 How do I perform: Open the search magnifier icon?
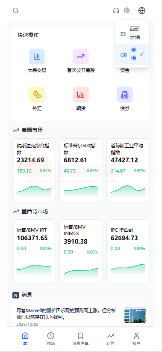(x=16, y=11)
